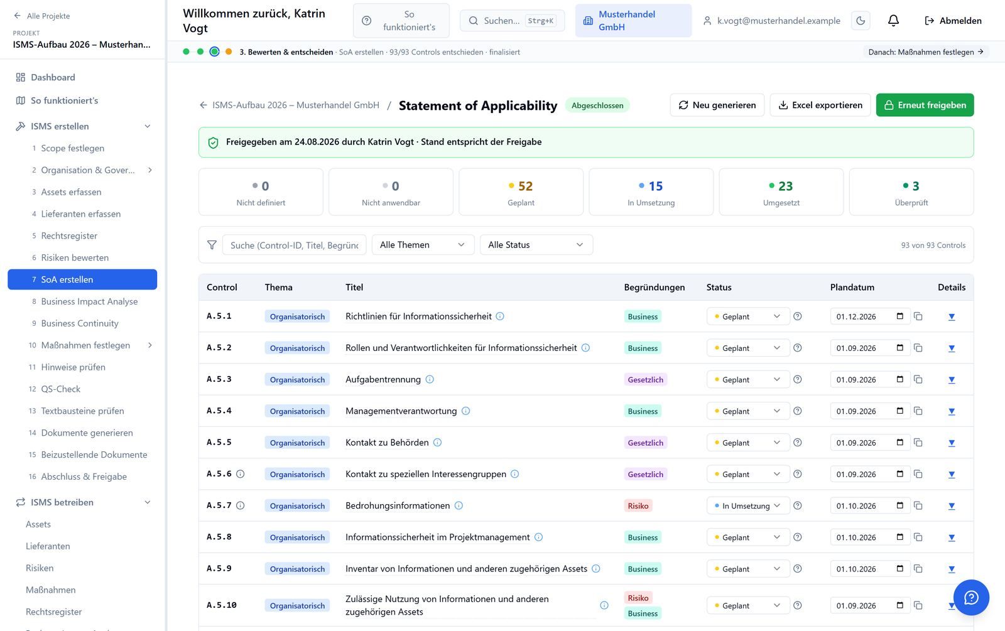Click back arrow before ISMS-Aufbau breadcrumb

204,105
